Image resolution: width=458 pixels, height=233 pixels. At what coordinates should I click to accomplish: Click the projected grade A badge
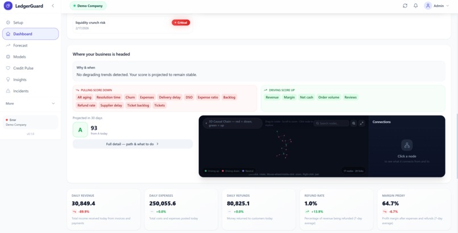(x=80, y=130)
